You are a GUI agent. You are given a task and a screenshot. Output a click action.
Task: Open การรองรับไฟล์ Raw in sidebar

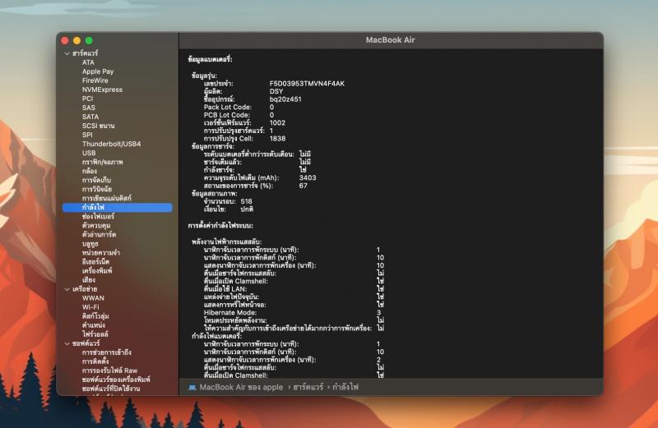(x=110, y=370)
